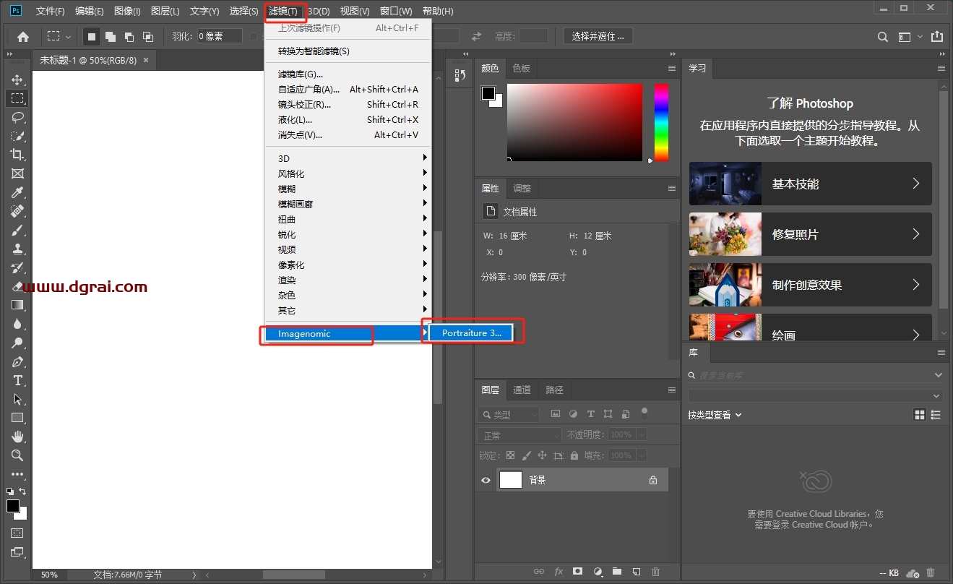This screenshot has height=584, width=953.
Task: Select the Rectangular Marquee tool in toolbox
Action: (x=17, y=98)
